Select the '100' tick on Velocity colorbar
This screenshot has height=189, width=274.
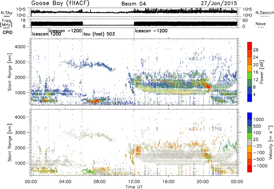258,133
